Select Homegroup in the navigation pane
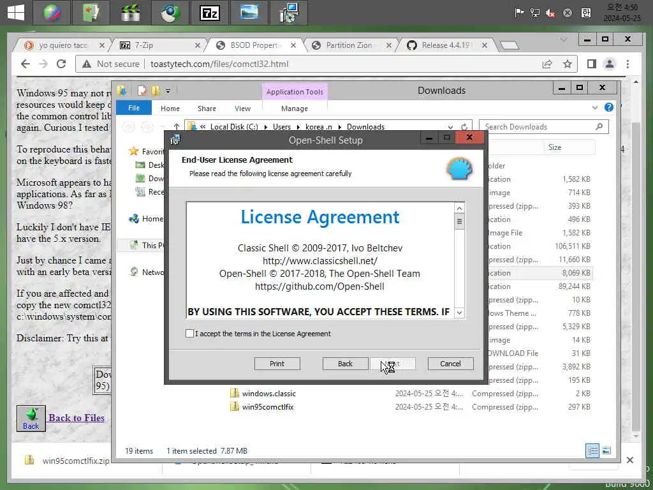The width and height of the screenshot is (653, 490). tap(146, 218)
